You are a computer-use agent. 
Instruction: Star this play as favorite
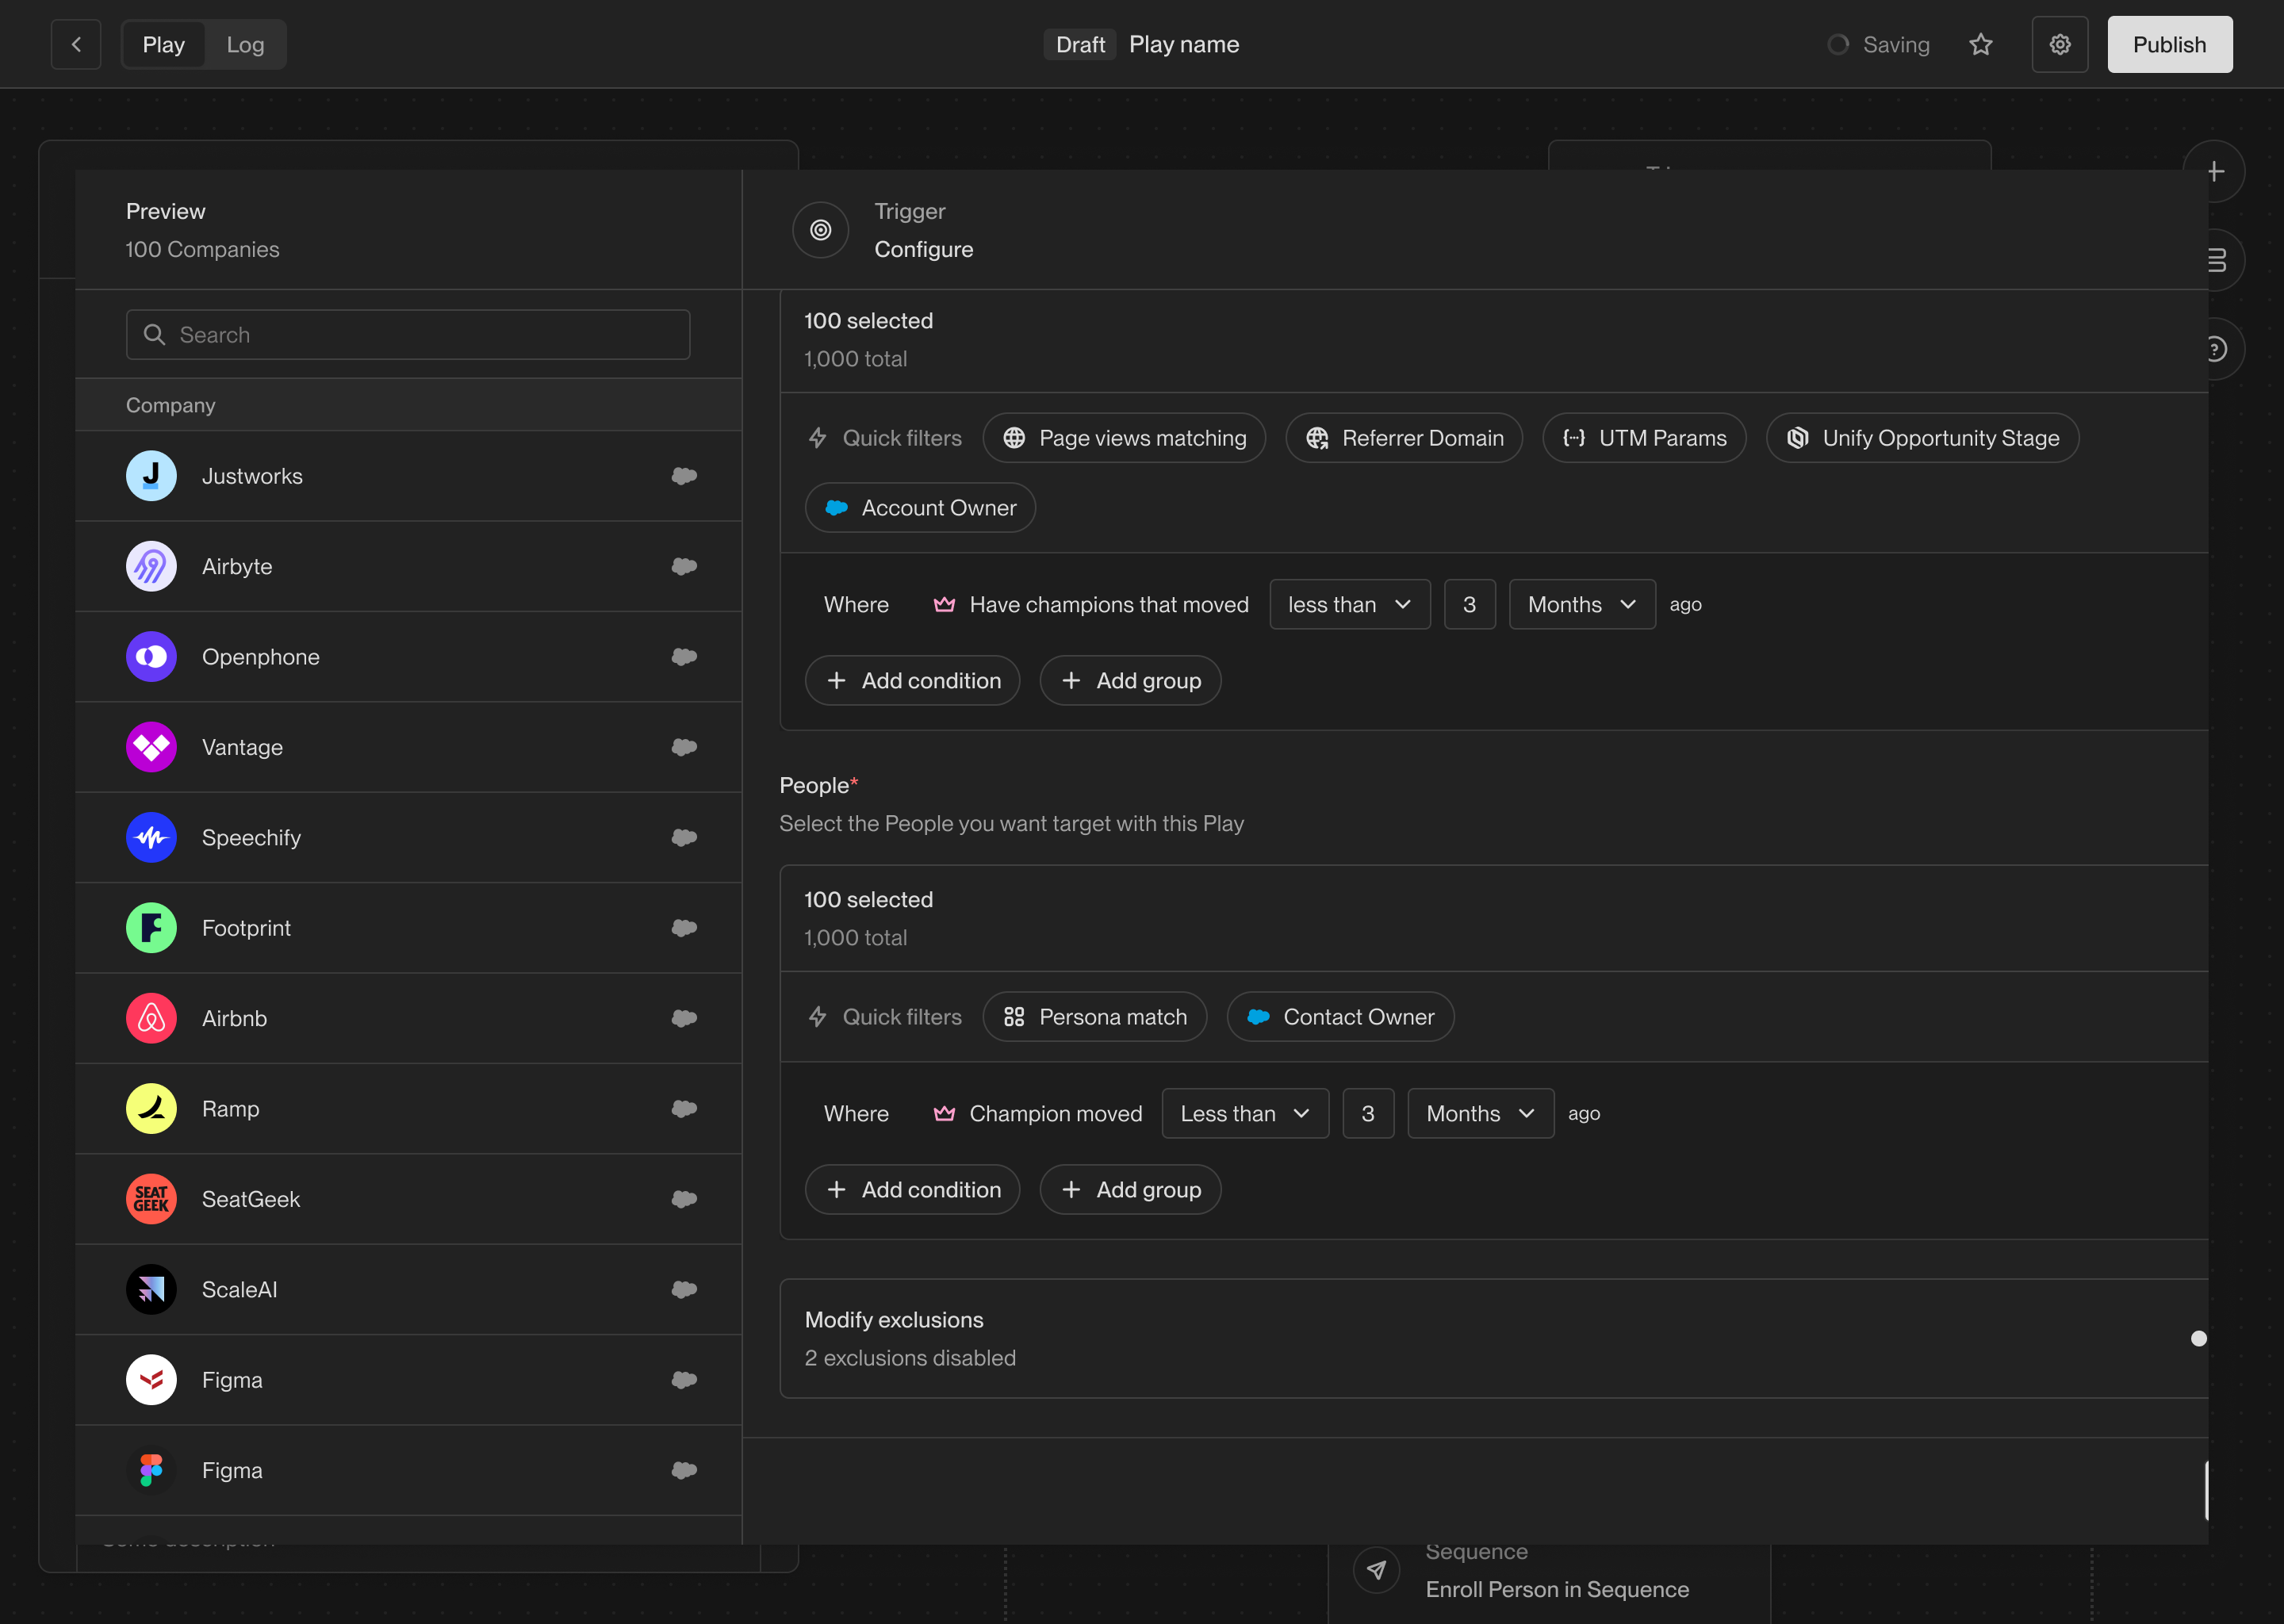pos(1980,44)
